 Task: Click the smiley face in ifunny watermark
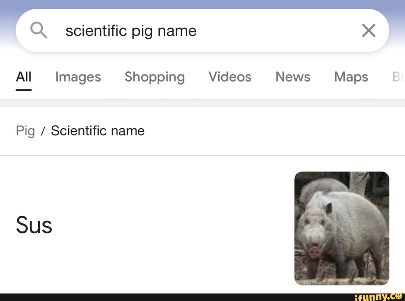point(398,297)
